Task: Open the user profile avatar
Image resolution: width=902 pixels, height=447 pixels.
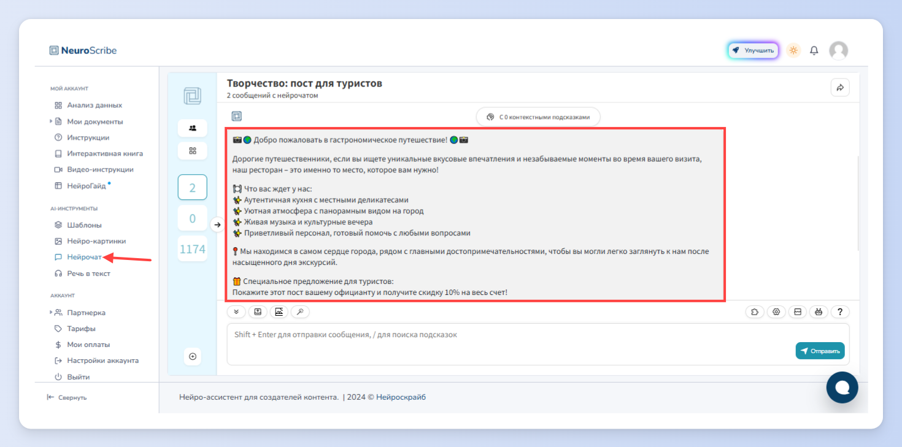Action: [838, 50]
